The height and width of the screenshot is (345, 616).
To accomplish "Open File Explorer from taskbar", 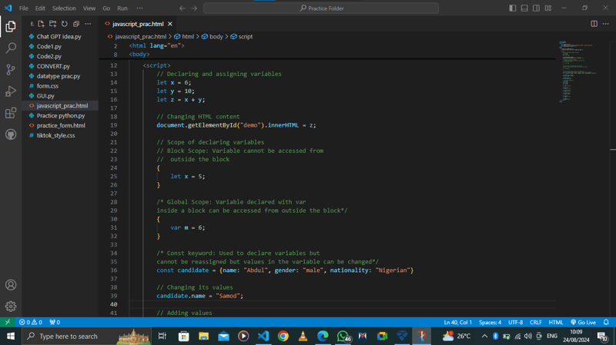I will 203,336.
